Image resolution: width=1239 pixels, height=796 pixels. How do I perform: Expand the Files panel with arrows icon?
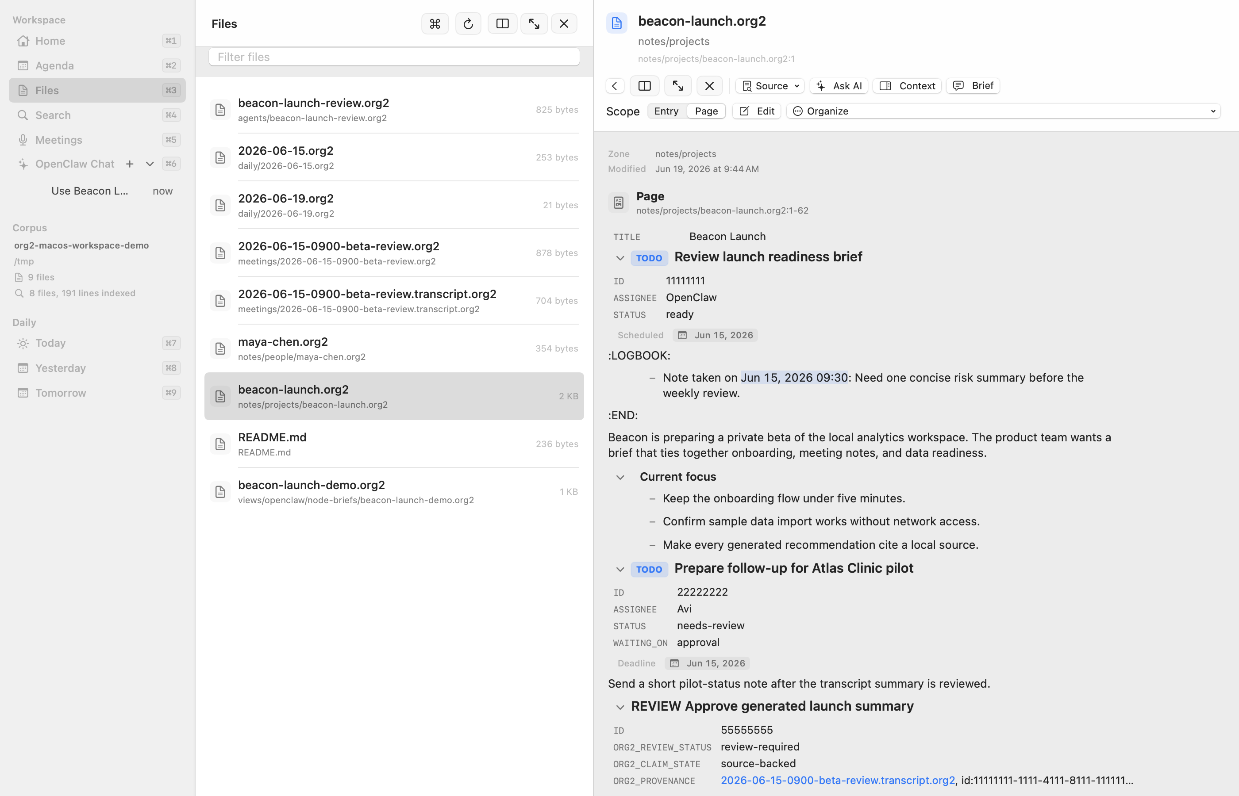click(x=534, y=24)
